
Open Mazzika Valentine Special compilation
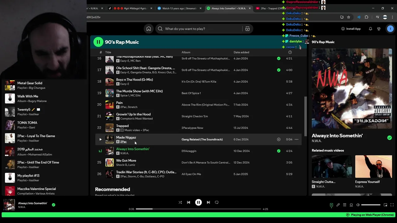[x=45, y=191]
